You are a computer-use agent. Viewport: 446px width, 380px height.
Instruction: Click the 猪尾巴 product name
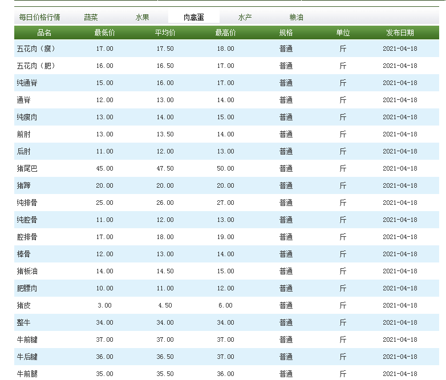pos(27,168)
